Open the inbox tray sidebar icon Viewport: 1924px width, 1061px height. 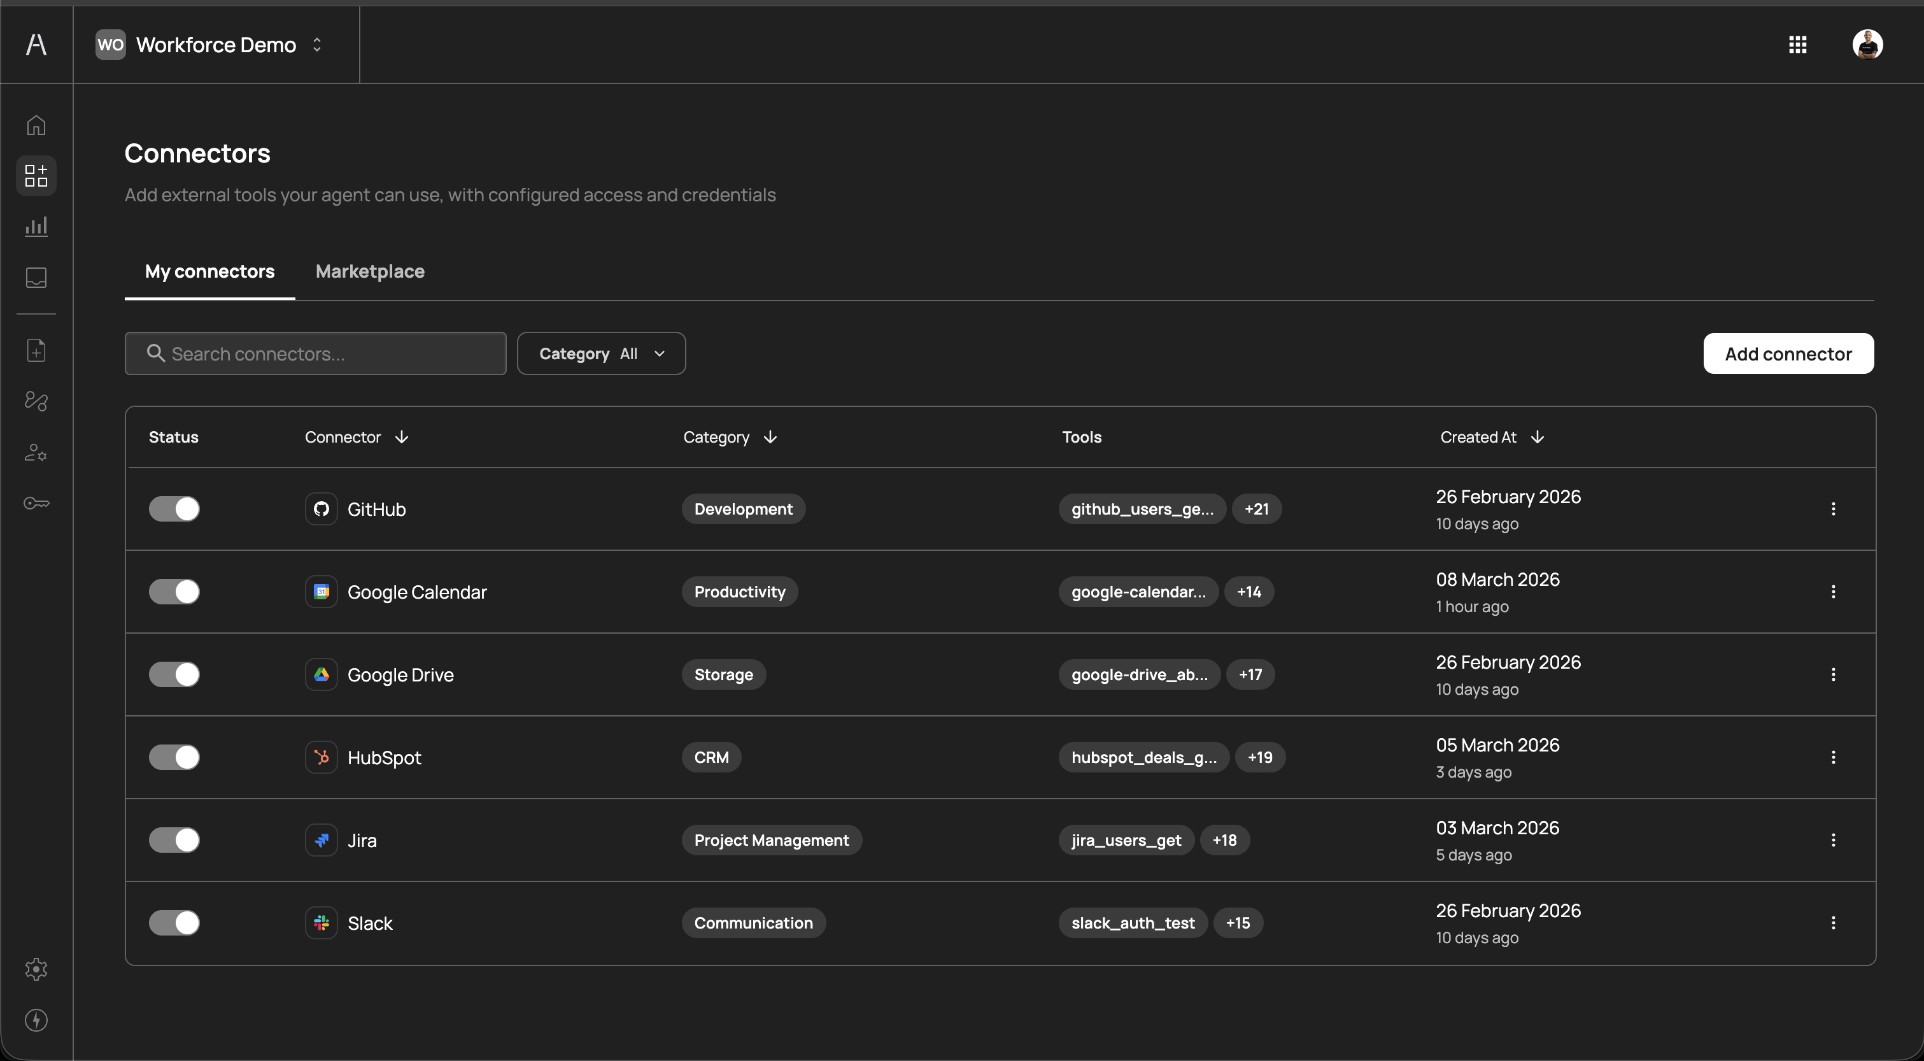(36, 277)
